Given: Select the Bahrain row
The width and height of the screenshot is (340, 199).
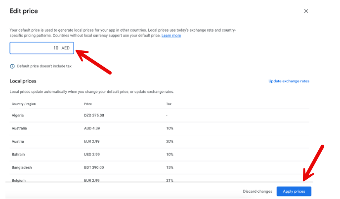Looking at the screenshot, I should 159,155.
